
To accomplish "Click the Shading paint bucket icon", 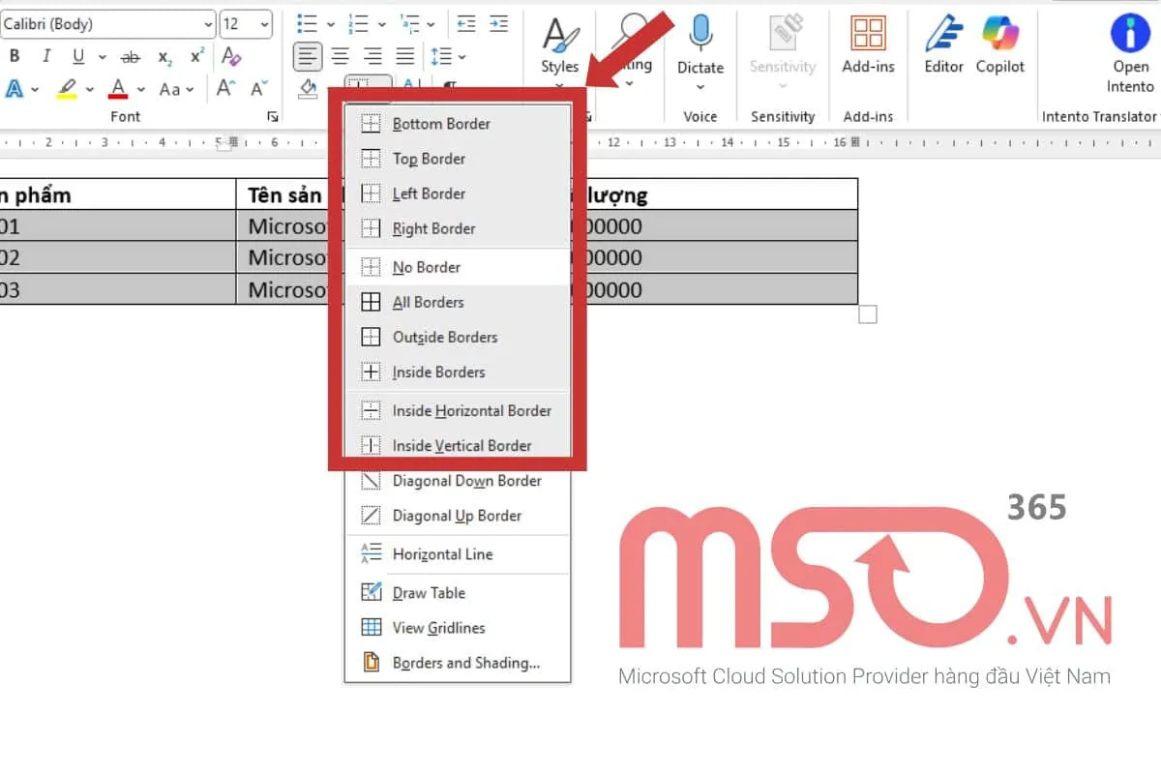I will 308,89.
